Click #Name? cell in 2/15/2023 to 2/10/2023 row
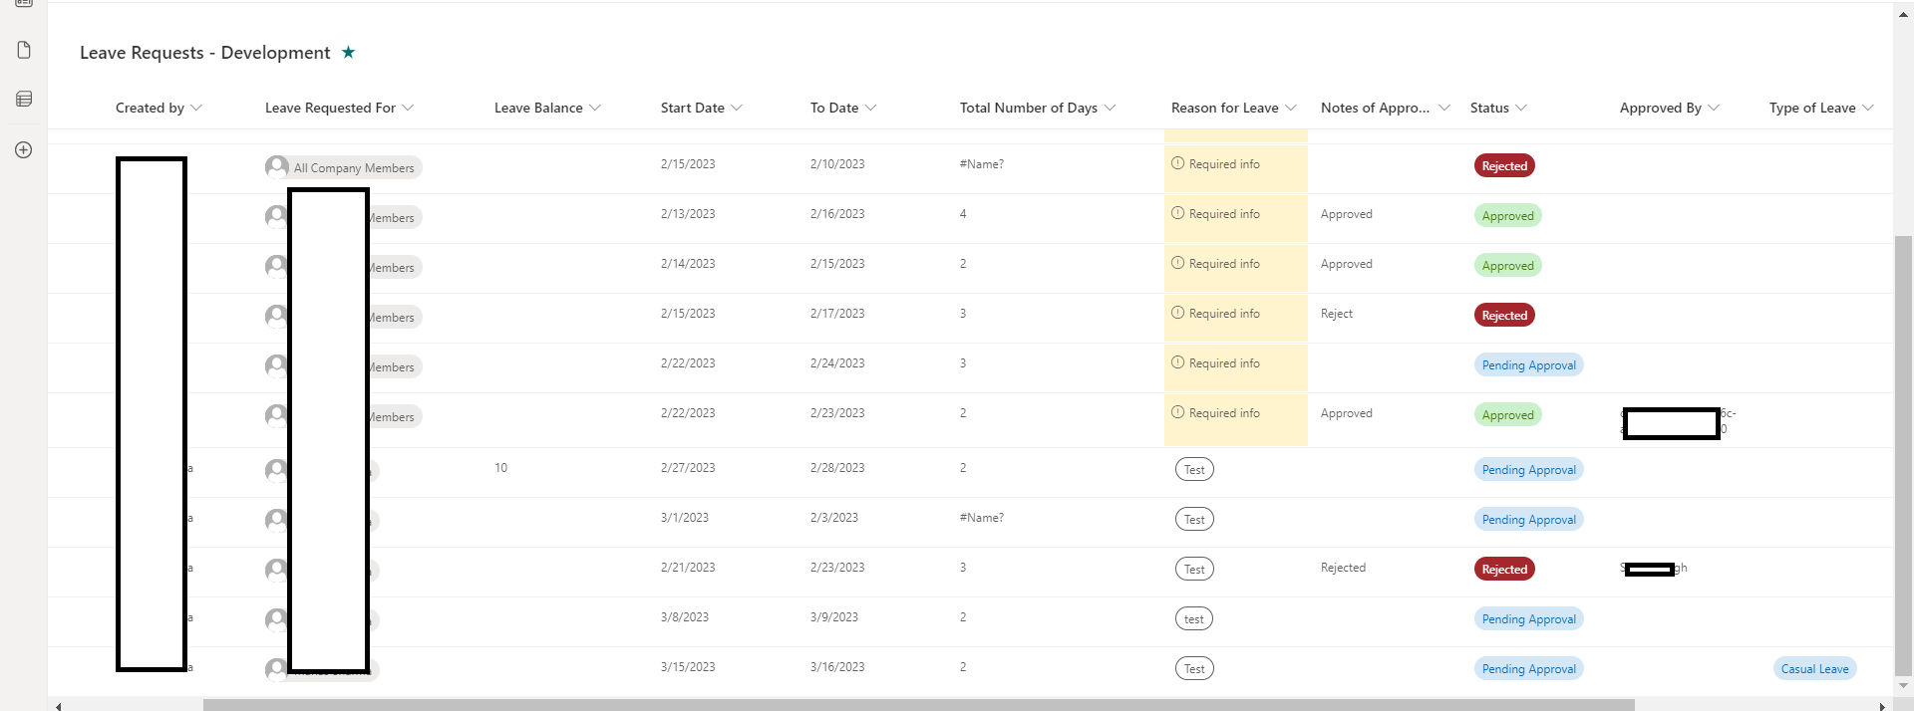This screenshot has width=1914, height=711. pos(981,164)
